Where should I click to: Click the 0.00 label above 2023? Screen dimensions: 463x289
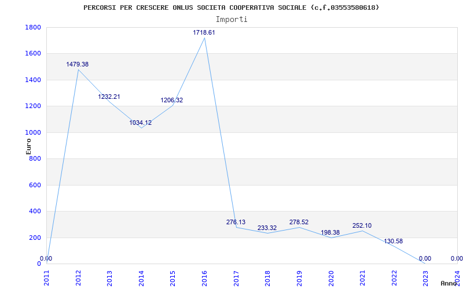click(x=425, y=258)
